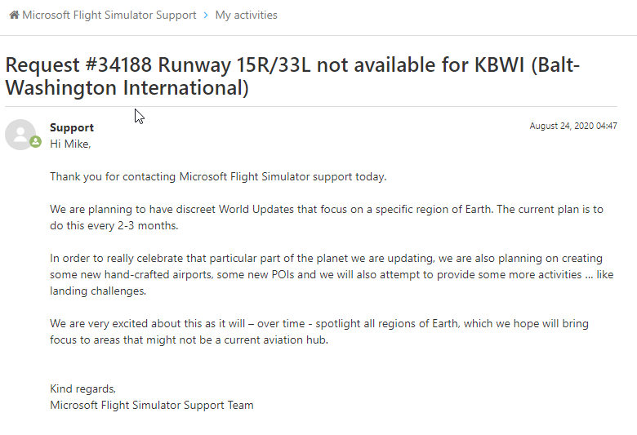This screenshot has width=637, height=435.
Task: Click the Kind regards closing line
Action: [82, 389]
